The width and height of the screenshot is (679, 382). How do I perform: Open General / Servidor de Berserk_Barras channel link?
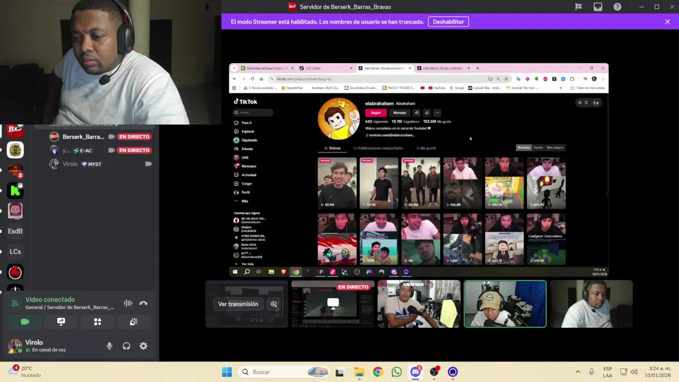point(69,307)
